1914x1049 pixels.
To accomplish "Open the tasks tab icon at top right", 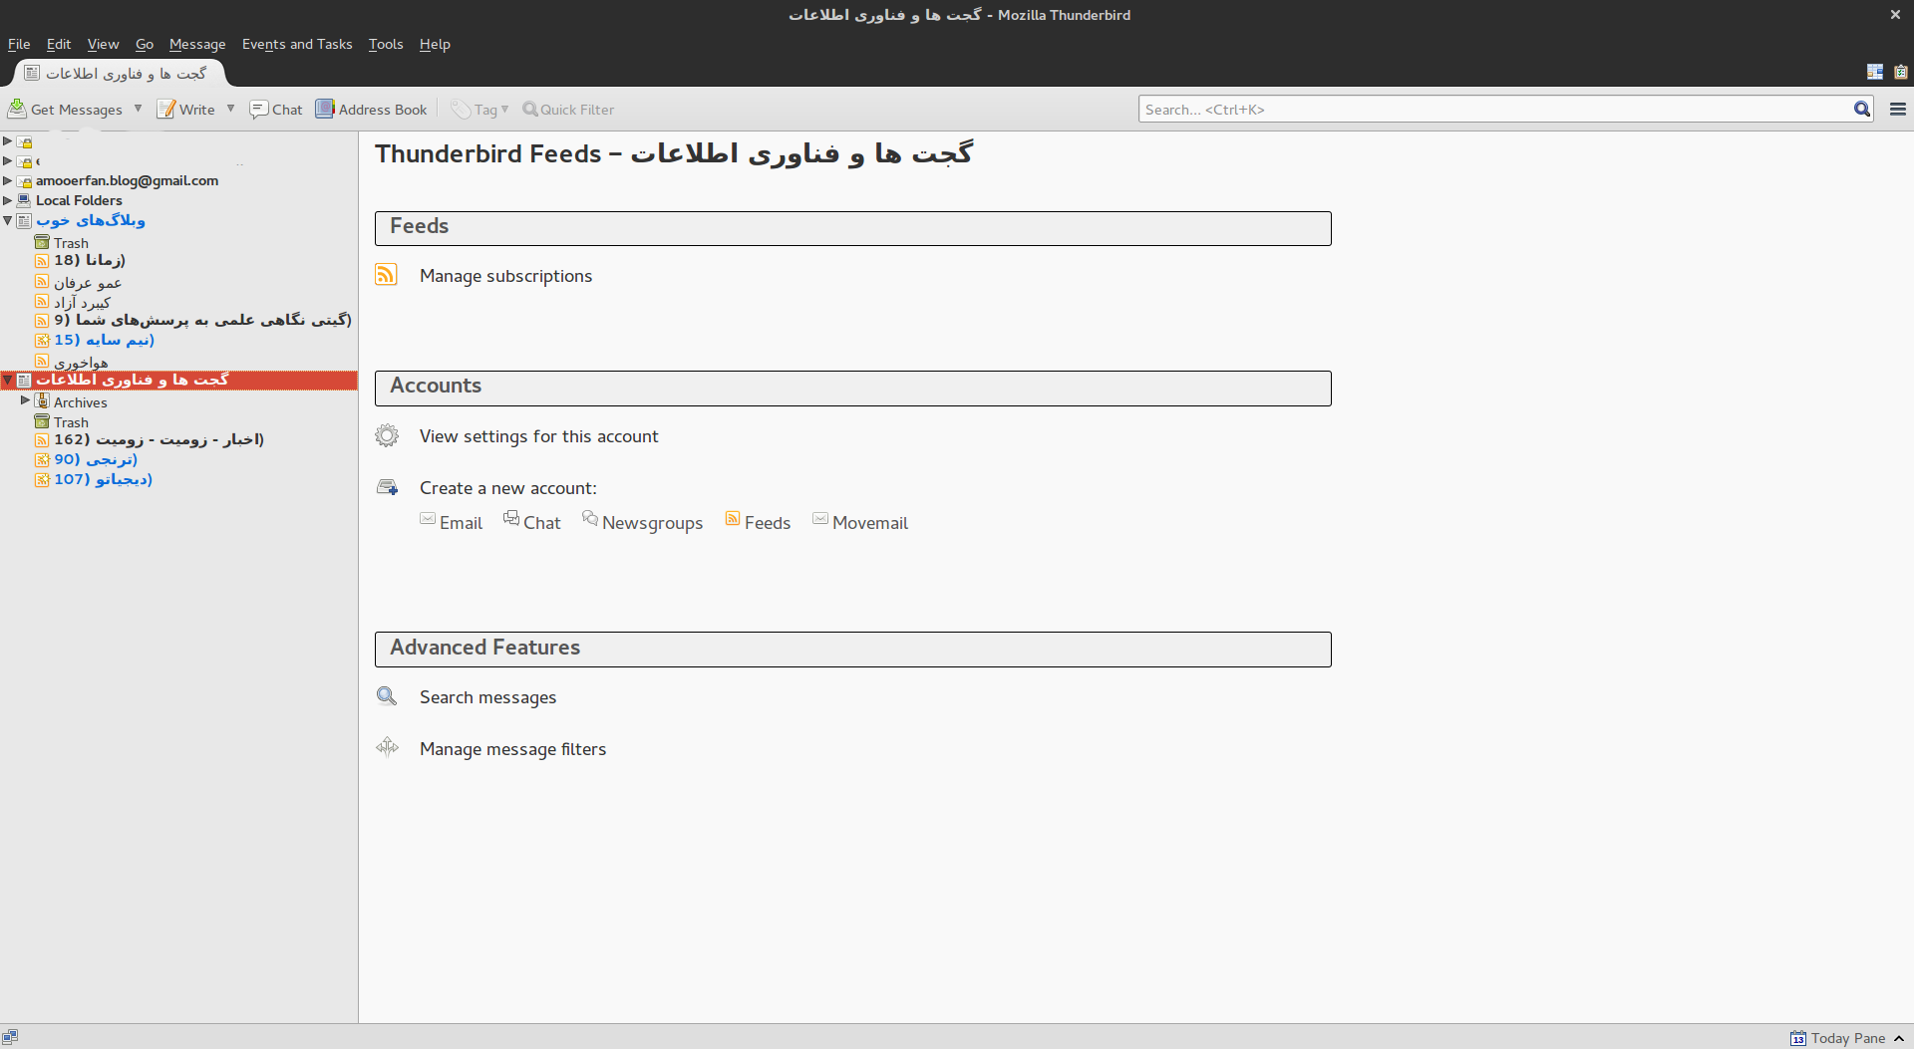I will coord(1900,72).
